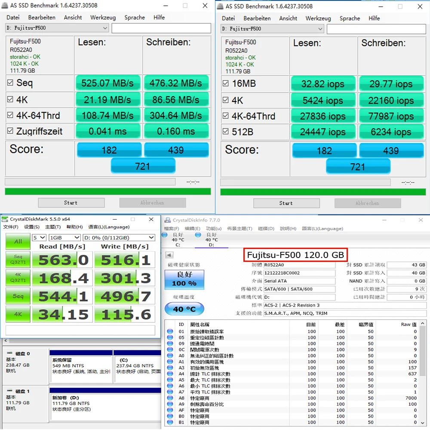
Task: Open target drive dropdown D: 0% (0/112GiB)
Action: click(x=119, y=237)
